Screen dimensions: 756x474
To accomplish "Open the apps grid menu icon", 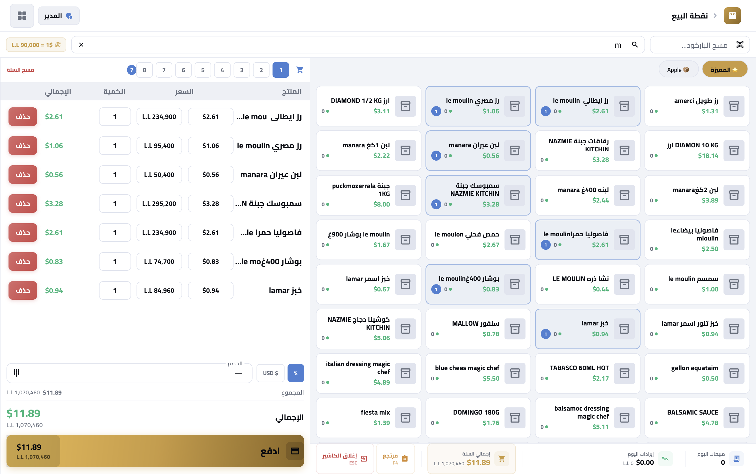I will pos(22,16).
